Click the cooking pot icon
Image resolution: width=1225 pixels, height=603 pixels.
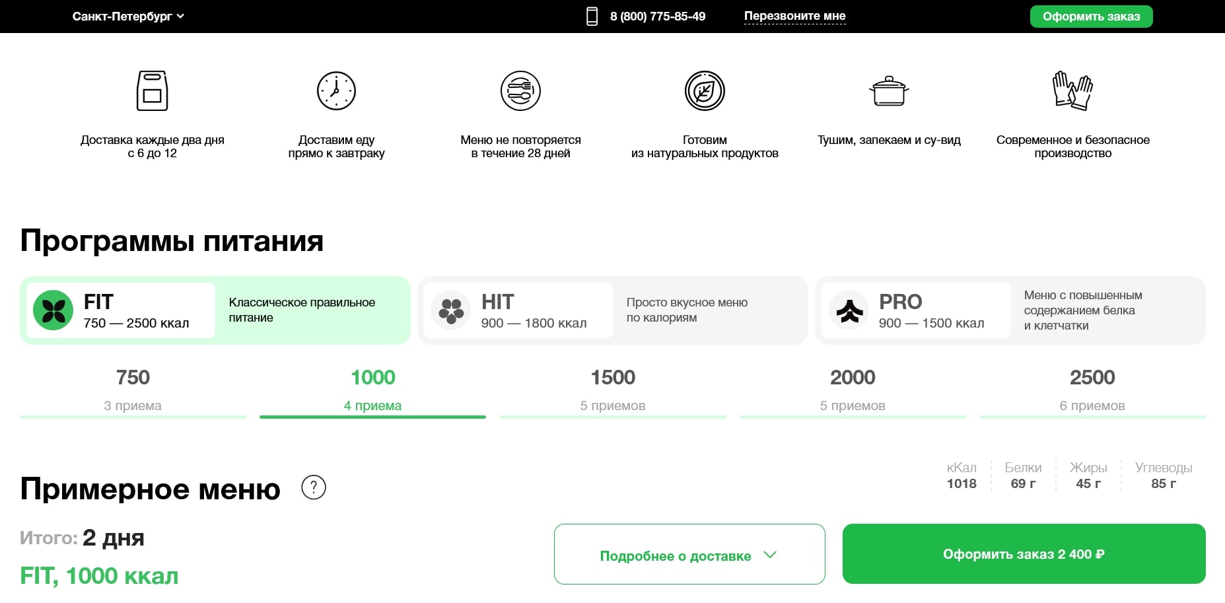pos(889,91)
